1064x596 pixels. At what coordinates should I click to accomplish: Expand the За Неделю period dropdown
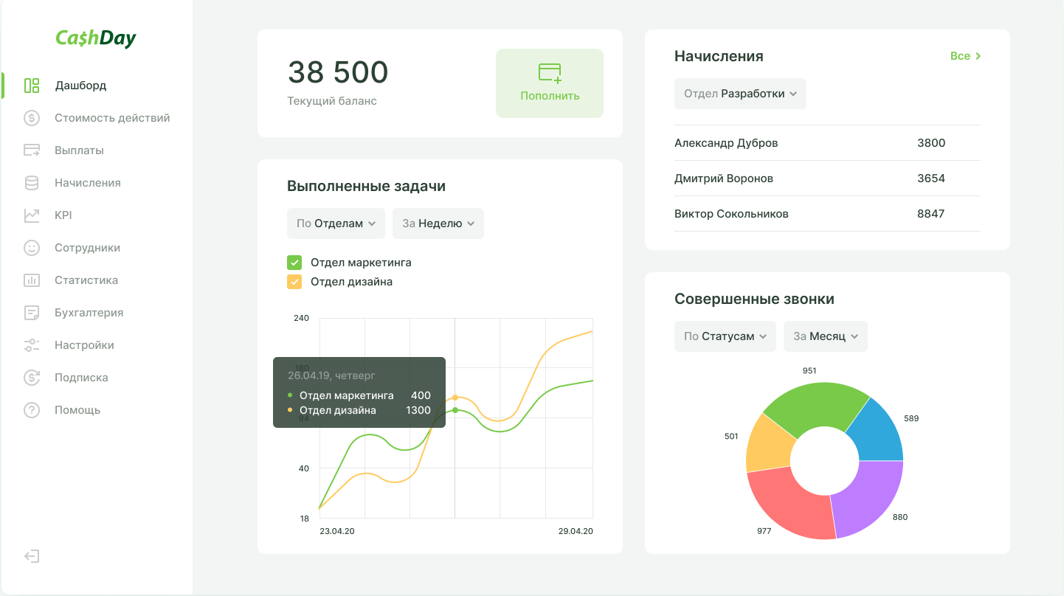(x=438, y=223)
